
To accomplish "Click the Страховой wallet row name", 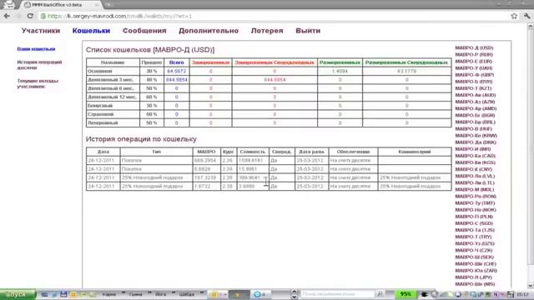I will (x=100, y=114).
